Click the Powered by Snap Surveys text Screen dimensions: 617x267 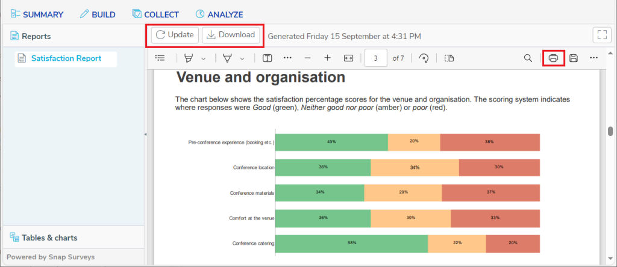coord(51,257)
